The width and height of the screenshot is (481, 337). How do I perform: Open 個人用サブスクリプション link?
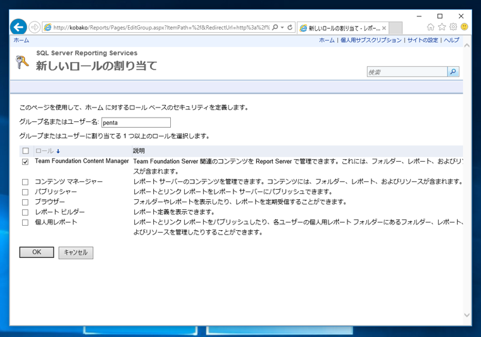(x=371, y=40)
